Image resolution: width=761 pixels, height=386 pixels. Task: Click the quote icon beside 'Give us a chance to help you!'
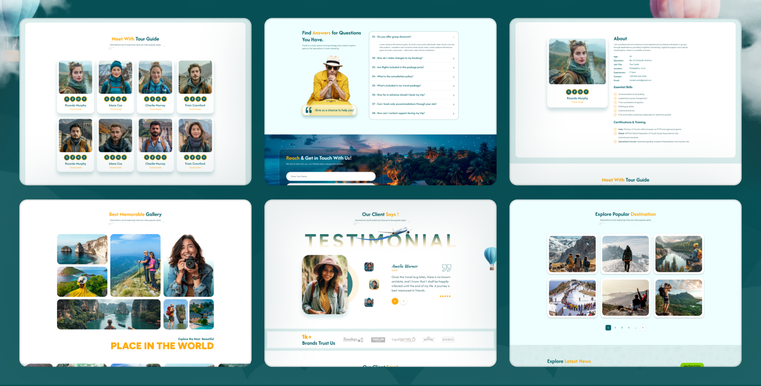point(309,110)
